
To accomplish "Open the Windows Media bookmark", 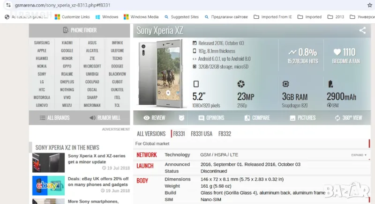I will 141,17.
